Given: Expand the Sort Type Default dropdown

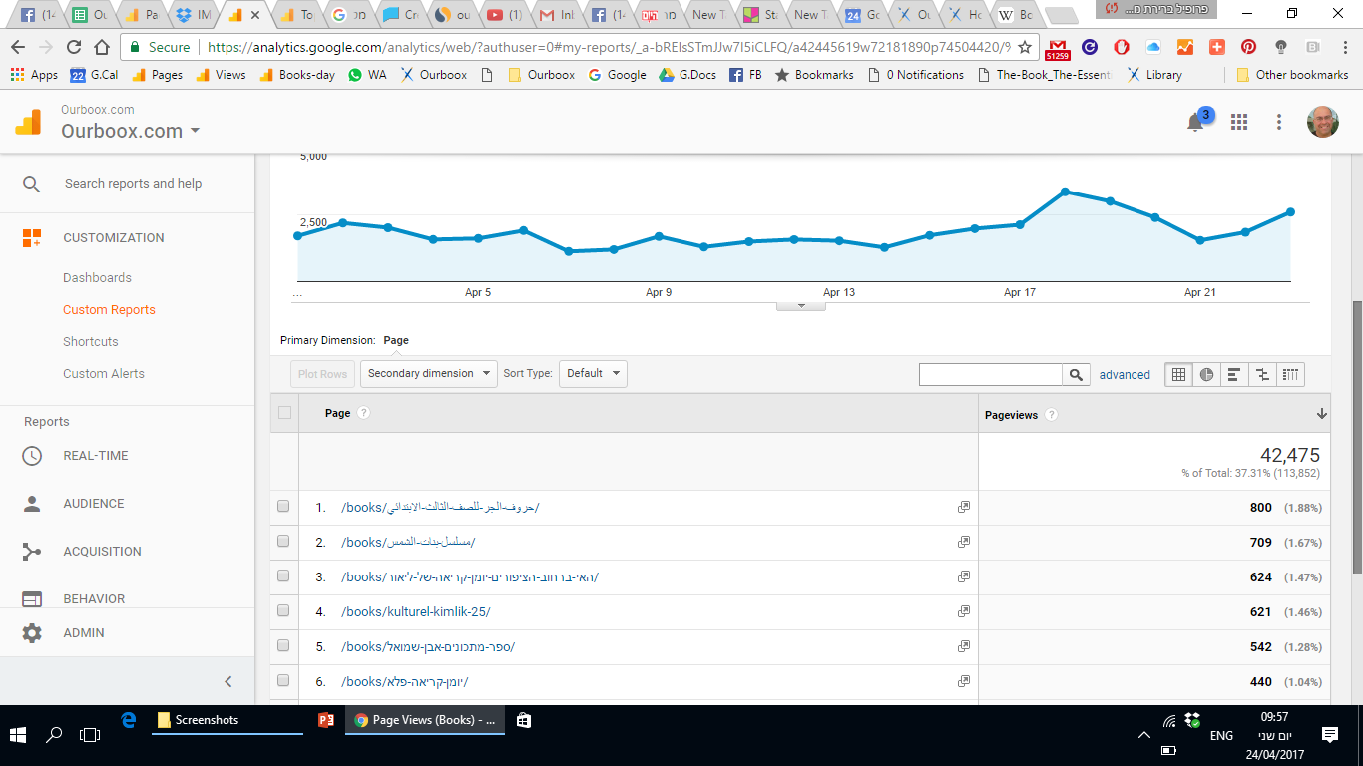Looking at the screenshot, I should point(593,374).
